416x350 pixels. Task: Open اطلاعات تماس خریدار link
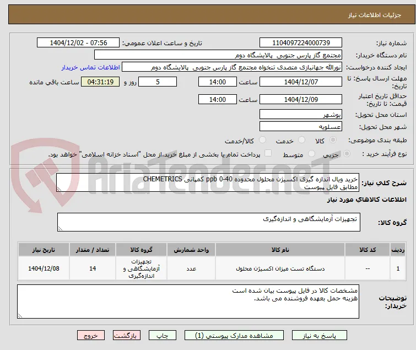[x=91, y=67]
